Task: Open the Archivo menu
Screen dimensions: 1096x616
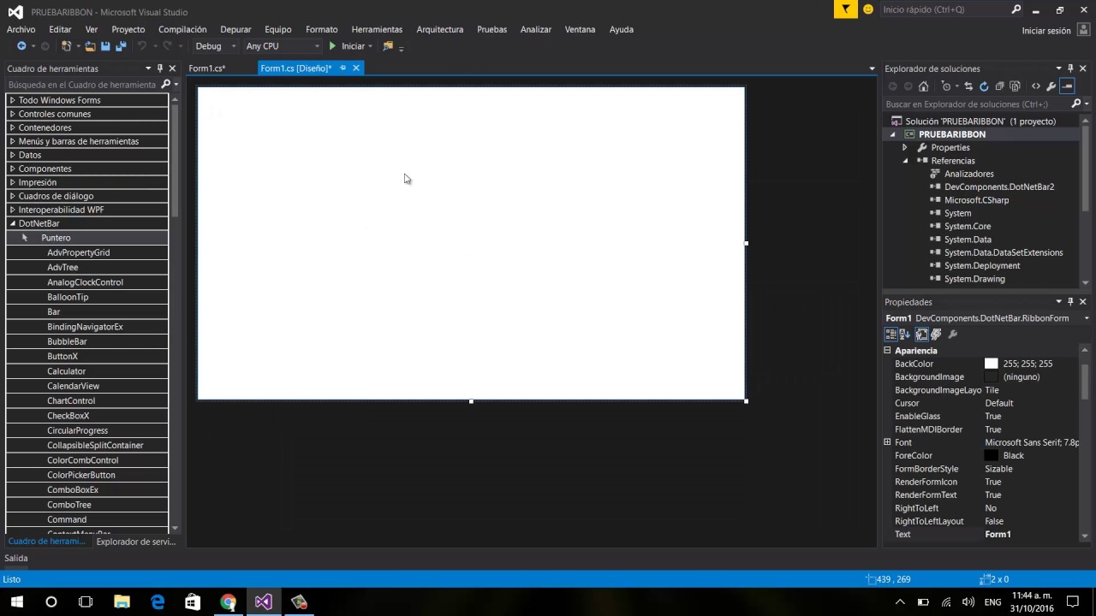Action: tap(21, 29)
